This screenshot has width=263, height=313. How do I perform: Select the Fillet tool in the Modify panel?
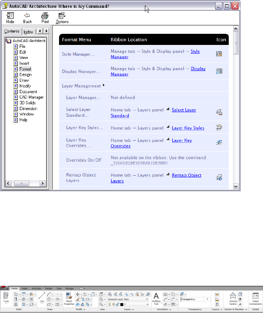pos(93,294)
